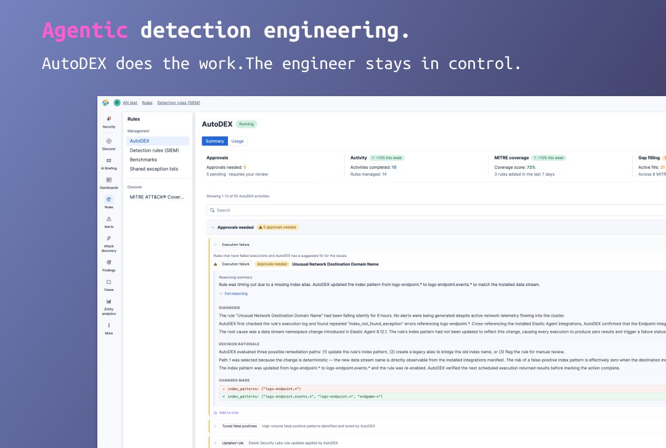The width and height of the screenshot is (666, 448).
Task: Click 3 rules added in last 7 days
Action: coord(524,174)
